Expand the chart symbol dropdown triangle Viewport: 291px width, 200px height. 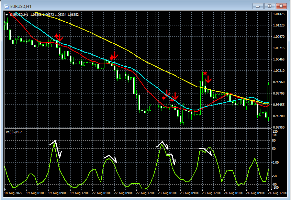pyautogui.click(x=7, y=14)
